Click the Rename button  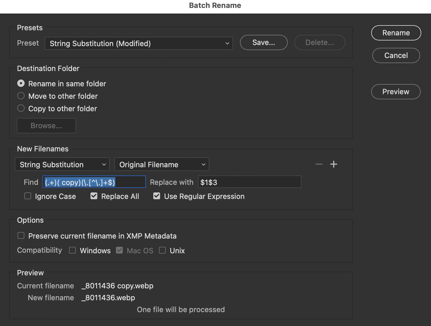(396, 33)
